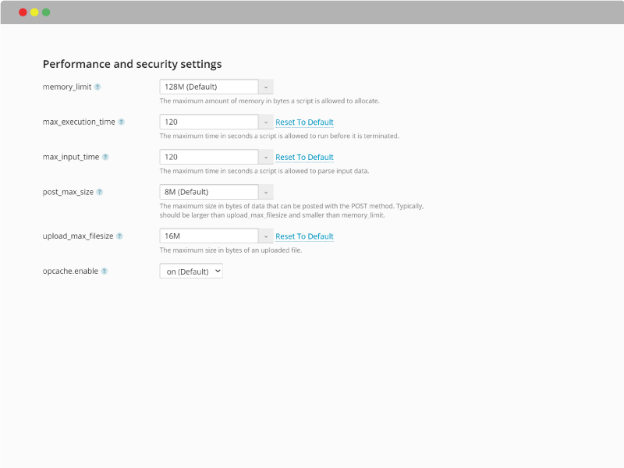Open max_input_time help tooltip icon
The width and height of the screenshot is (624, 468).
(105, 157)
